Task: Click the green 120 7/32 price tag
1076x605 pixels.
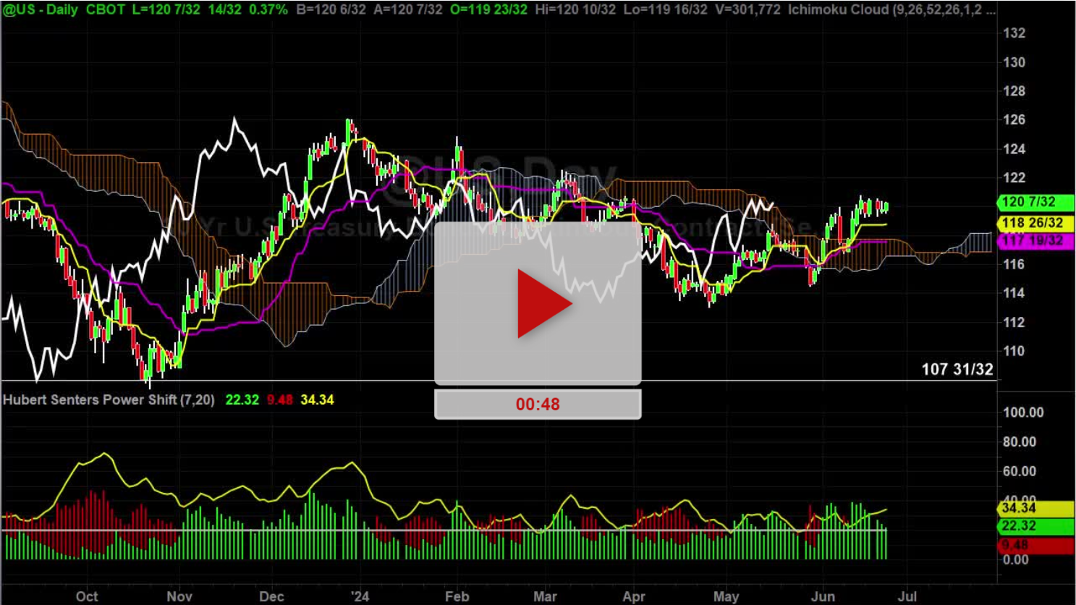Action: click(1028, 202)
